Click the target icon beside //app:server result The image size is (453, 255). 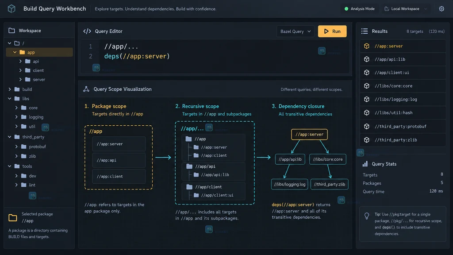(367, 46)
